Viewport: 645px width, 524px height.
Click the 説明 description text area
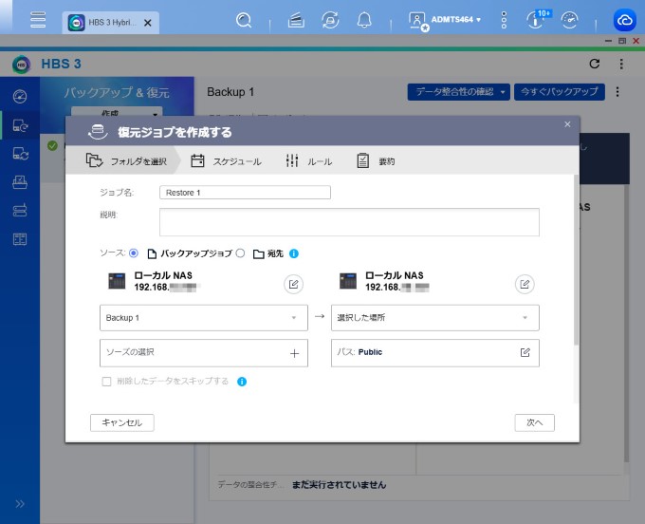coord(349,222)
